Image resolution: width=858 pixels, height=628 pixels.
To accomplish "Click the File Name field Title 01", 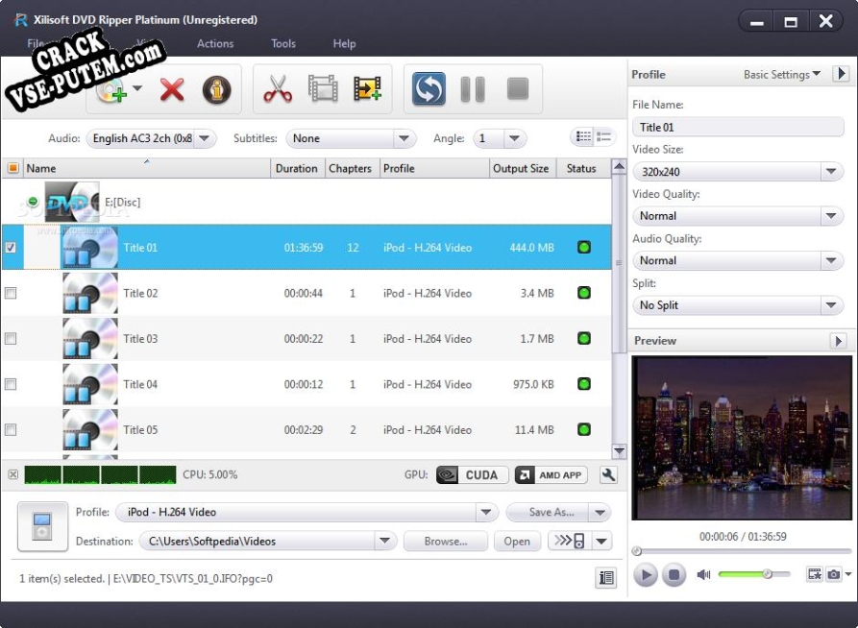I will pyautogui.click(x=737, y=127).
